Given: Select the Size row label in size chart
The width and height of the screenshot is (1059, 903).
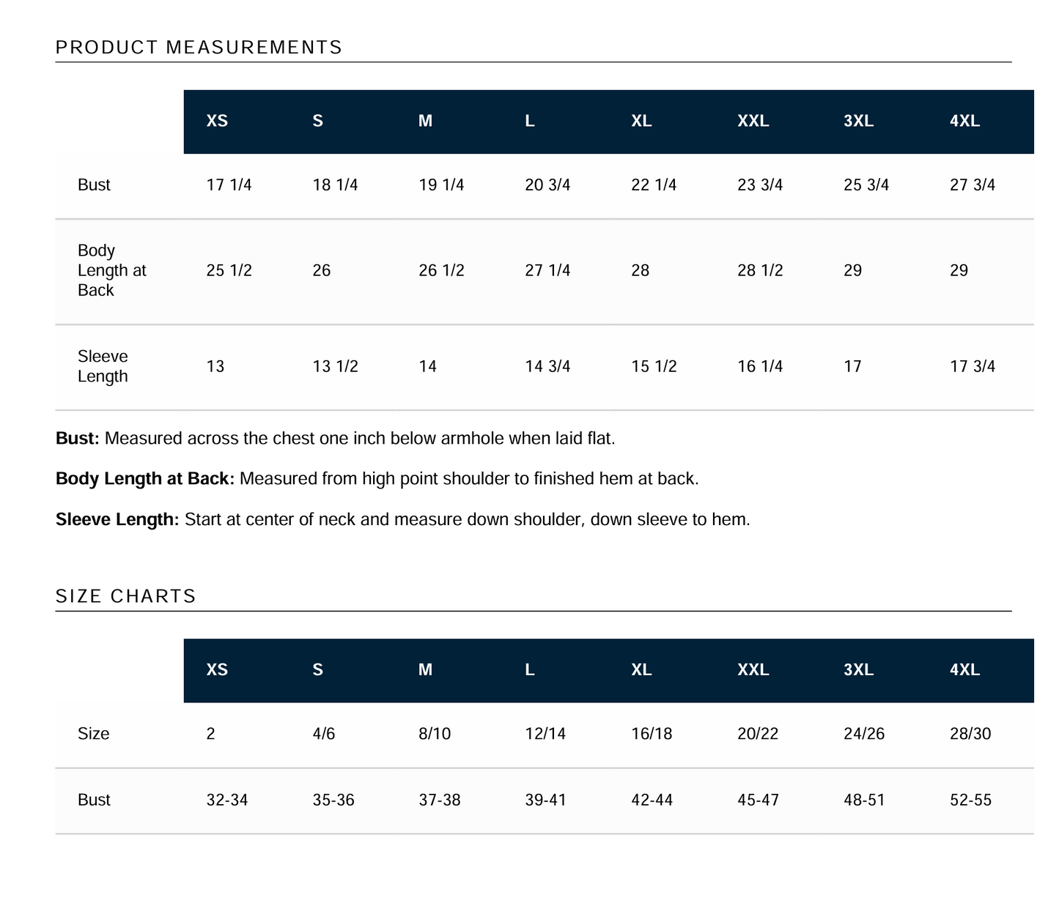Looking at the screenshot, I should [94, 734].
